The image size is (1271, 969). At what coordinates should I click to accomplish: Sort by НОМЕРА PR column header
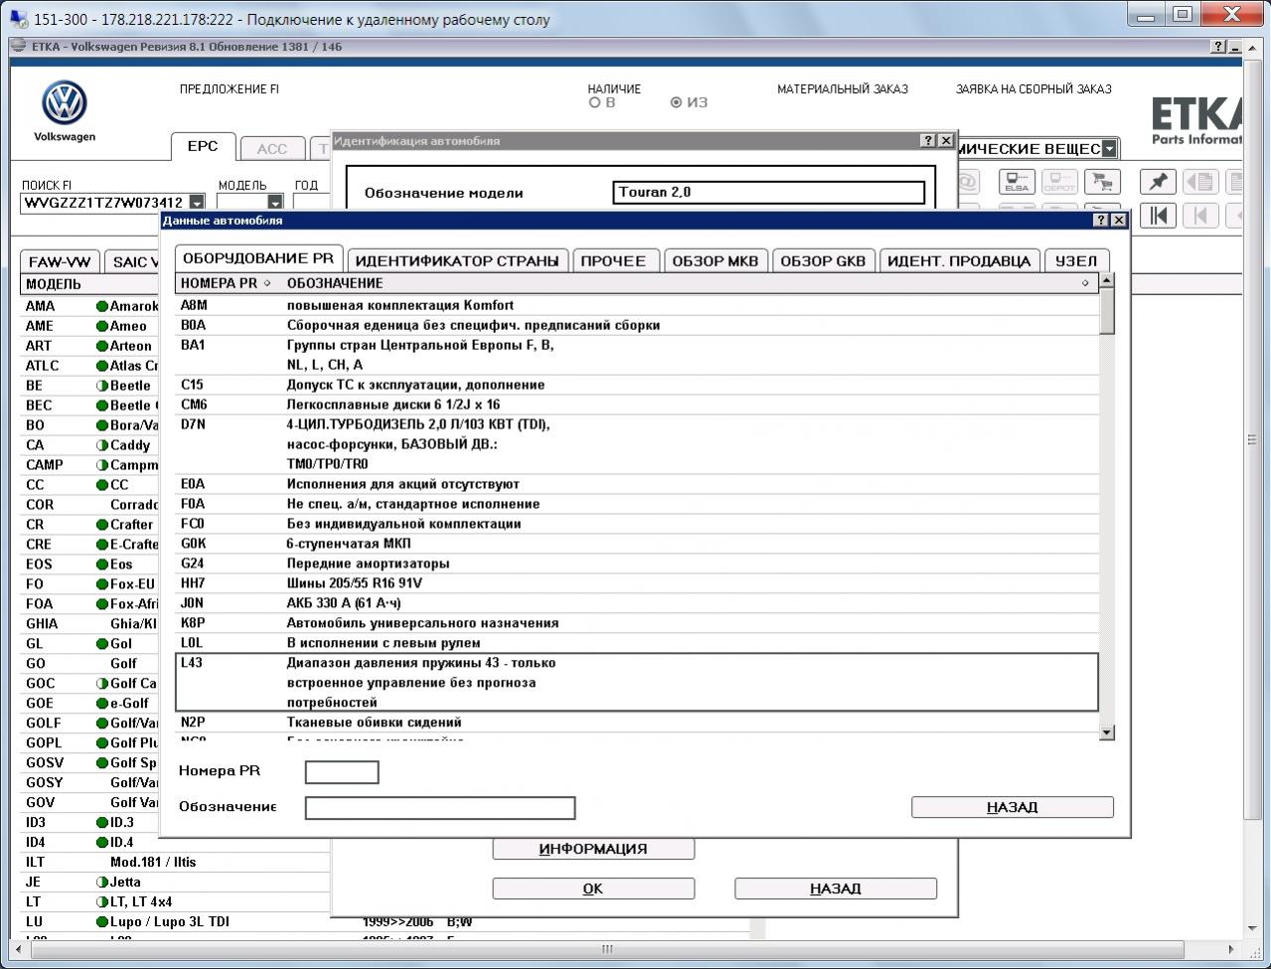coord(226,283)
